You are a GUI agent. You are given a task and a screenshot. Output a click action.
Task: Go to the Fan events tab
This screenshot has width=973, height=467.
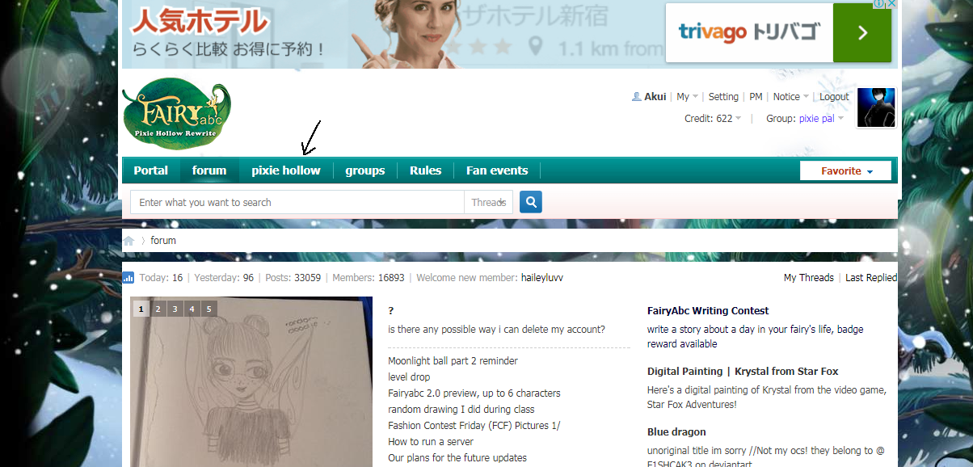pos(496,170)
